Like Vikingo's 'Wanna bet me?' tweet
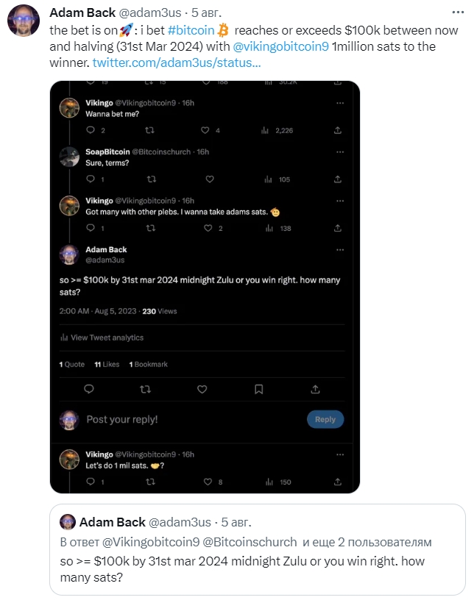Viewport: 474px width, 600px height. [x=205, y=130]
